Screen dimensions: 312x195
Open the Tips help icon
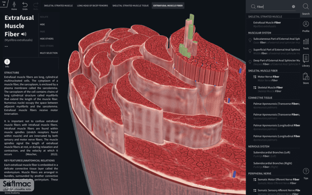pyautogui.click(x=306, y=173)
